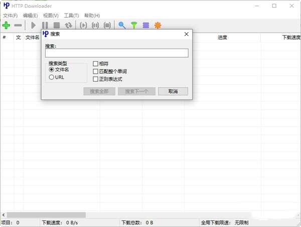Click the 搜索下一个 button
This screenshot has height=227, width=301.
click(136, 91)
